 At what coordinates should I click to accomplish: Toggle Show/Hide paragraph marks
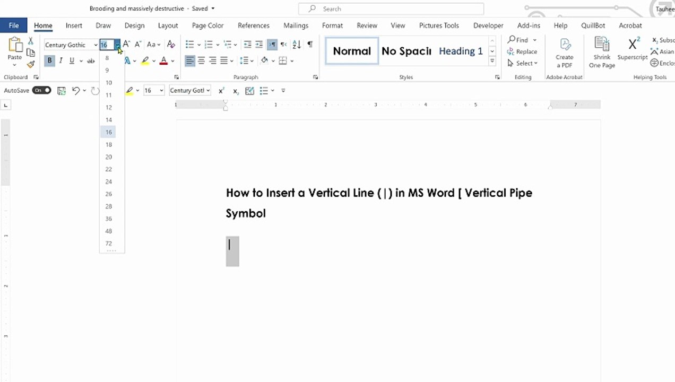tap(310, 45)
